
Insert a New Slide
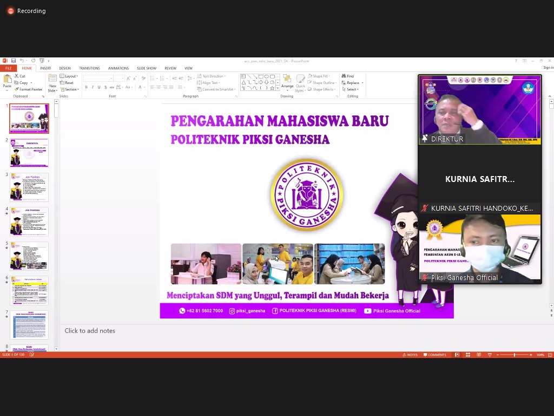click(x=52, y=83)
